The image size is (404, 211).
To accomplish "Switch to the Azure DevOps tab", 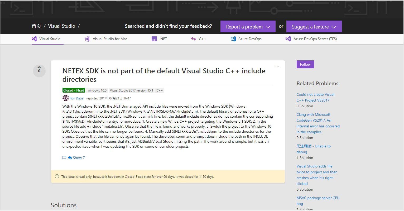I will [246, 39].
